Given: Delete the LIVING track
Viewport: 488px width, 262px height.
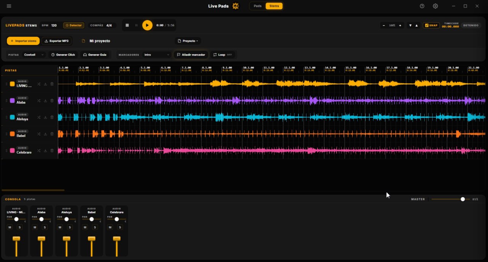Looking at the screenshot, I should 52,84.
